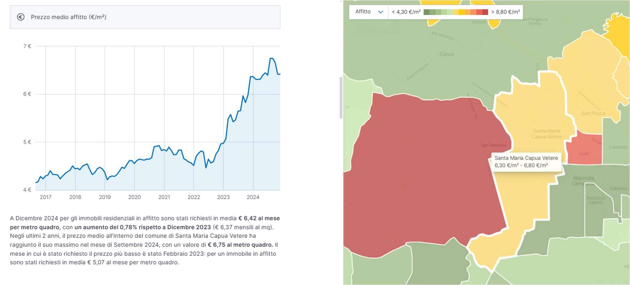Click the Capua label on the map
Screen dimensions: 630x285
point(447,54)
